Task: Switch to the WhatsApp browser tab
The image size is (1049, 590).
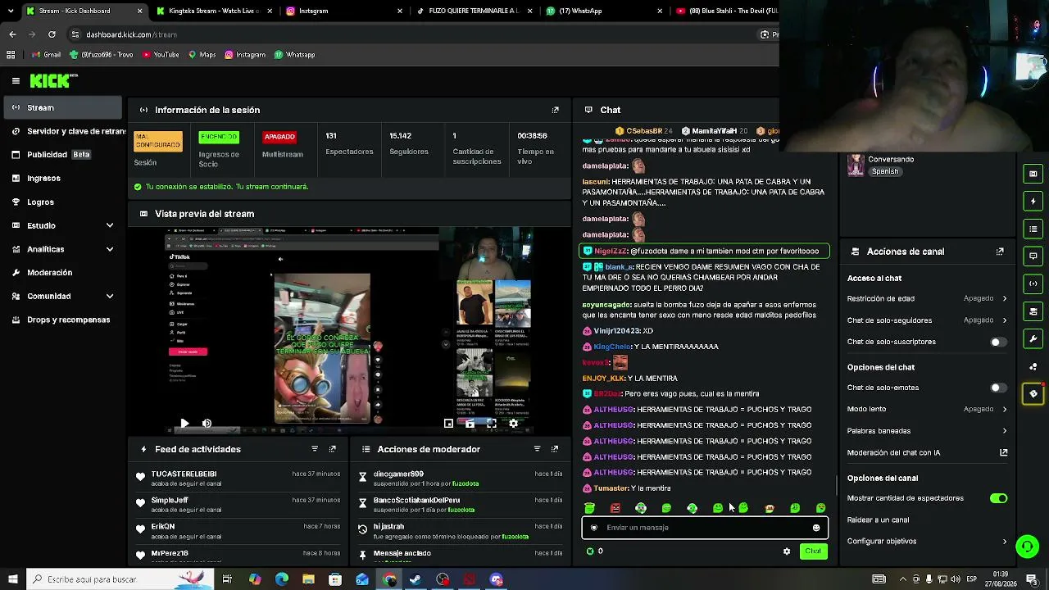Action: click(602, 11)
